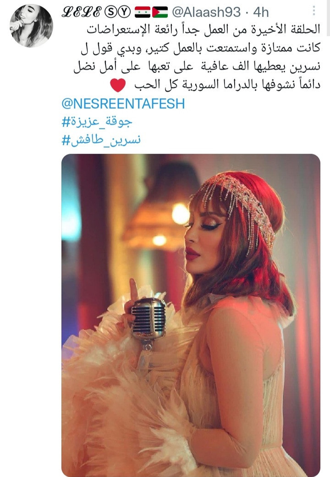Click the tweet's first line starting الحلقة الأخيرة
This screenshot has height=477, width=330.
click(203, 30)
